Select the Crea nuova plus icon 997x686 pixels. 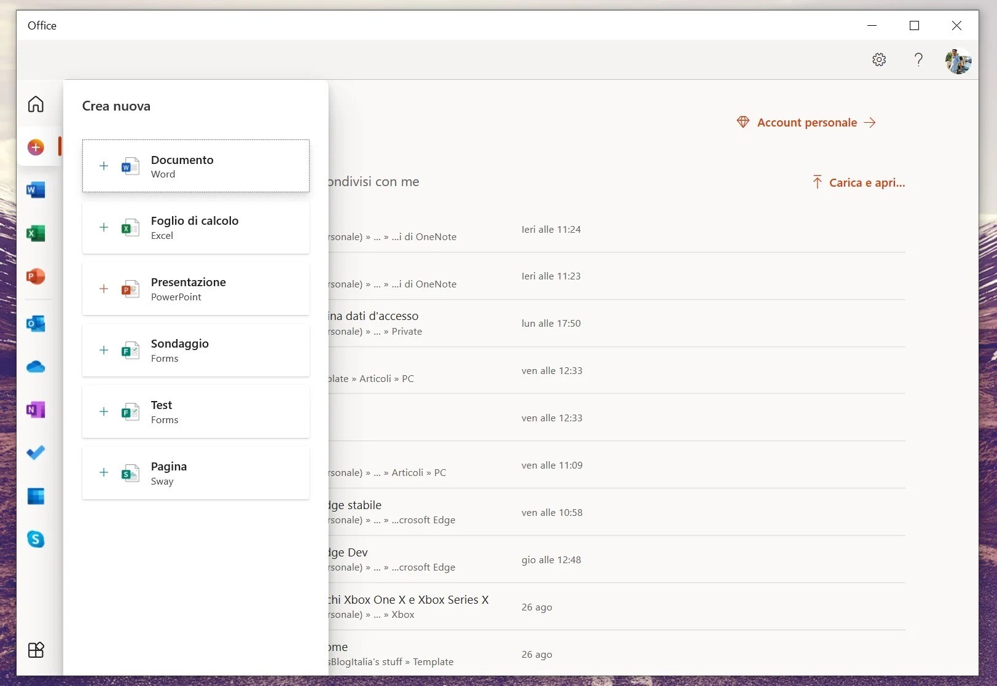35,147
